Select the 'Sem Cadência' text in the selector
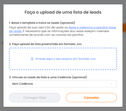The image size is (126, 111). (22, 84)
